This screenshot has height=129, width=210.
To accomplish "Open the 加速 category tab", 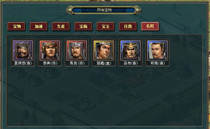I will pyautogui.click(x=39, y=26).
